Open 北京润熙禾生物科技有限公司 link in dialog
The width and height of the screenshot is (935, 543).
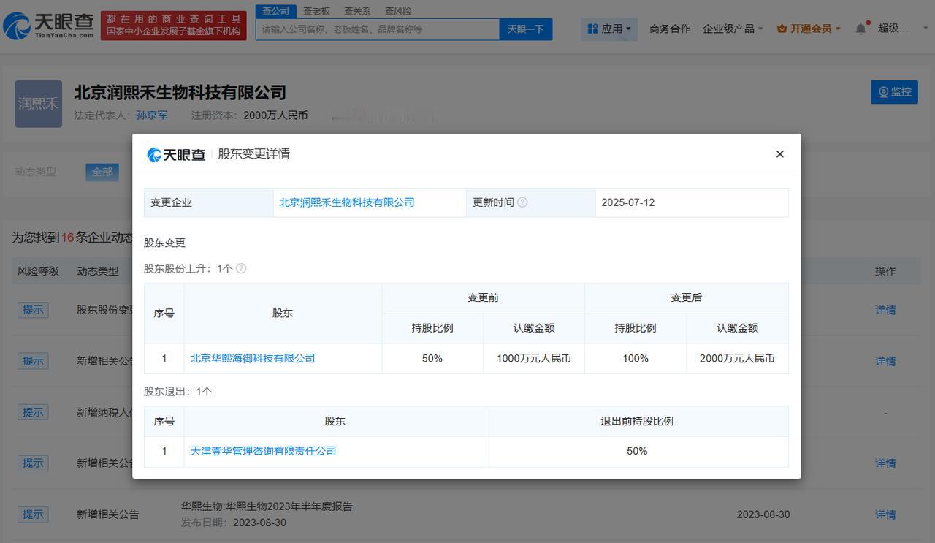(x=347, y=202)
